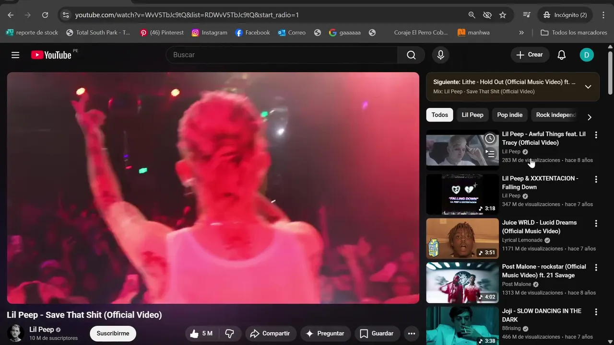Add Awful Things to queue icon

(x=490, y=154)
